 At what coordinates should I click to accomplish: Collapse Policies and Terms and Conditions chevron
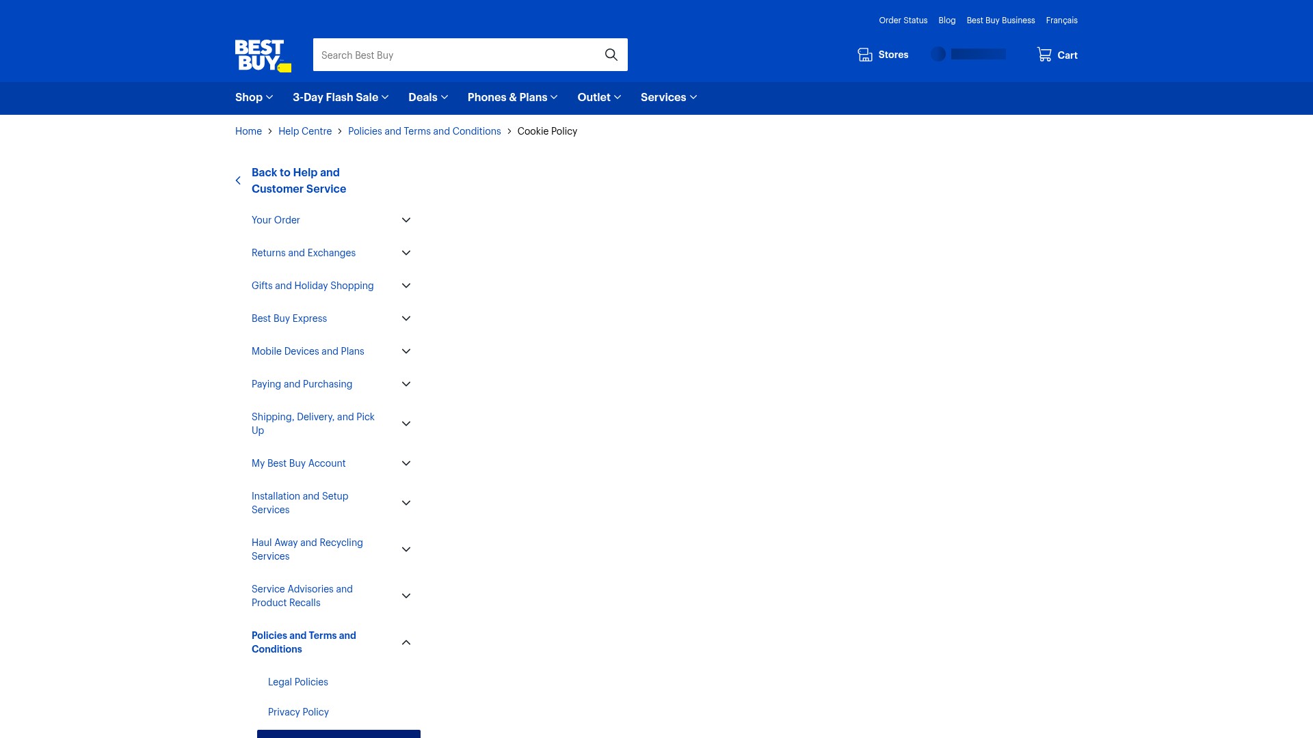coord(406,642)
